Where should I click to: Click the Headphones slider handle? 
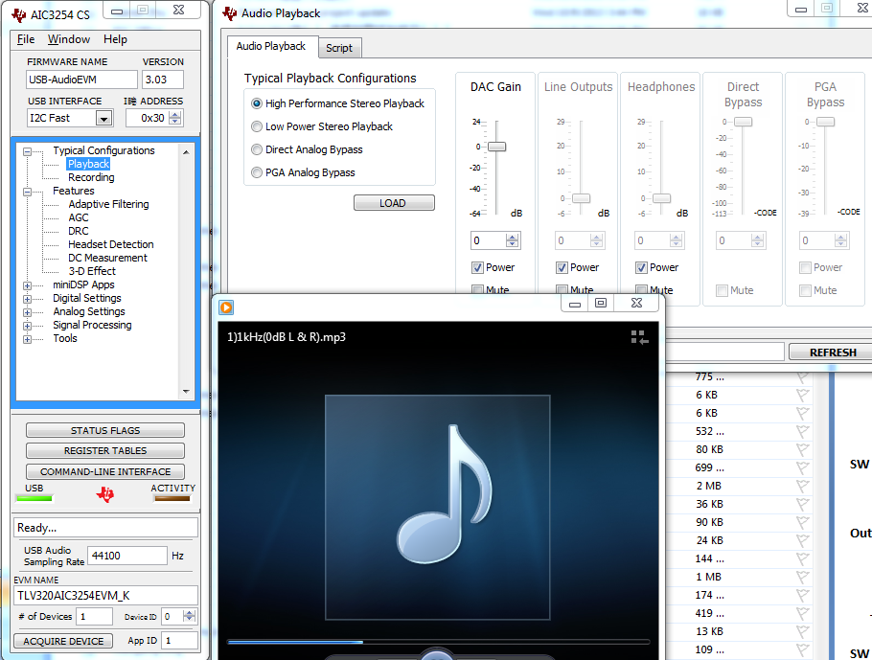(662, 198)
